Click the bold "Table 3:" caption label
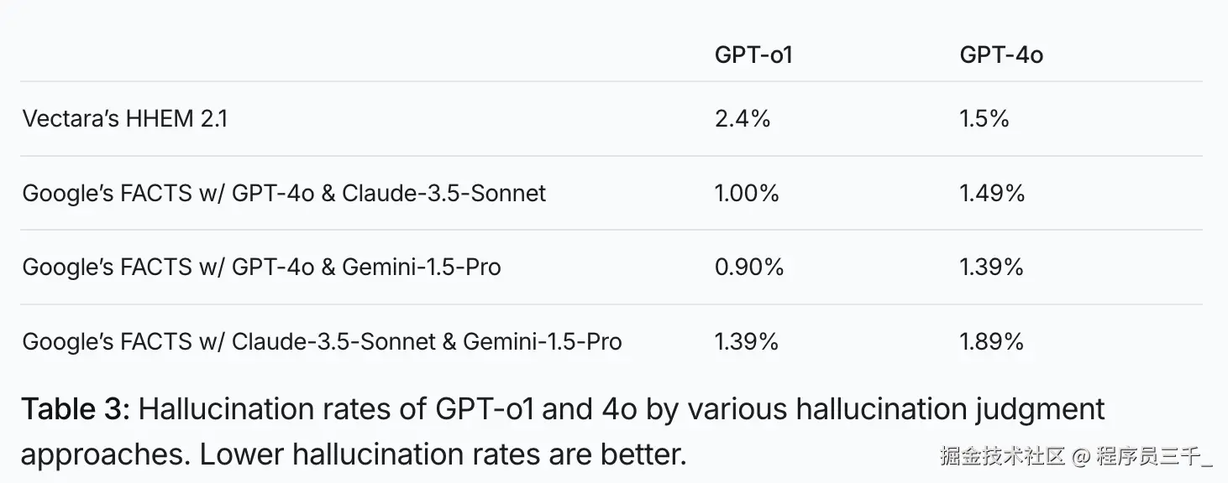 click(x=76, y=410)
